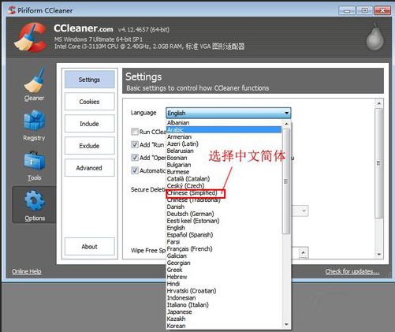Select Greek language option
This screenshot has height=332, width=395.
[224, 270]
